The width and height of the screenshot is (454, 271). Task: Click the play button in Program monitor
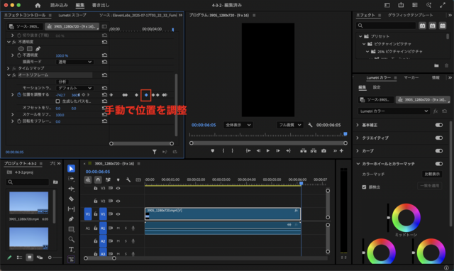click(x=268, y=150)
